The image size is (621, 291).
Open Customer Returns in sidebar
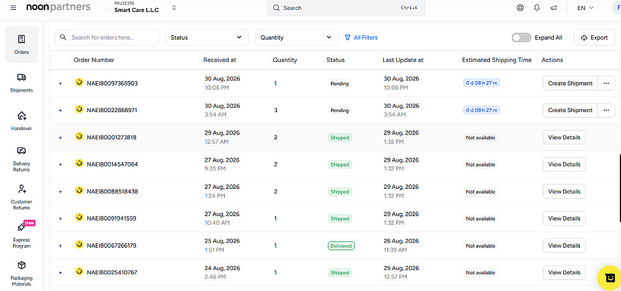[x=21, y=198]
